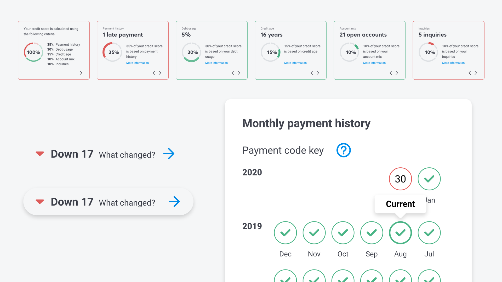The height and width of the screenshot is (282, 502).
Task: Click the red down triangle in the Down 17 pill
Action: click(40, 202)
